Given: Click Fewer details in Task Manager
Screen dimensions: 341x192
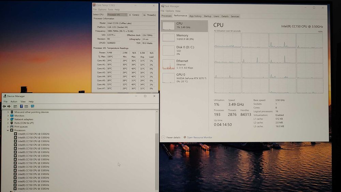Looking at the screenshot, I should pyautogui.click(x=171, y=137).
